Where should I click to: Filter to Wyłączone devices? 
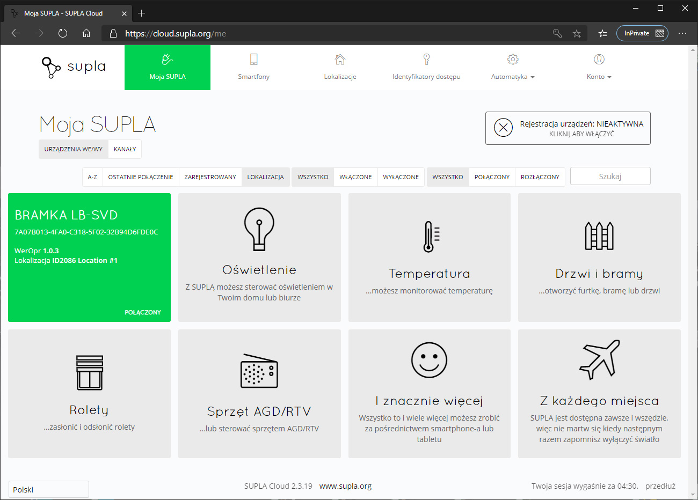pyautogui.click(x=401, y=177)
